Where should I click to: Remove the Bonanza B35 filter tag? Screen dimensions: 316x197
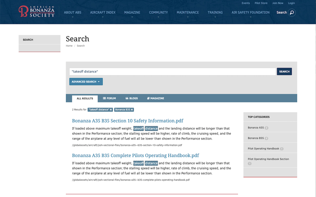point(132,110)
